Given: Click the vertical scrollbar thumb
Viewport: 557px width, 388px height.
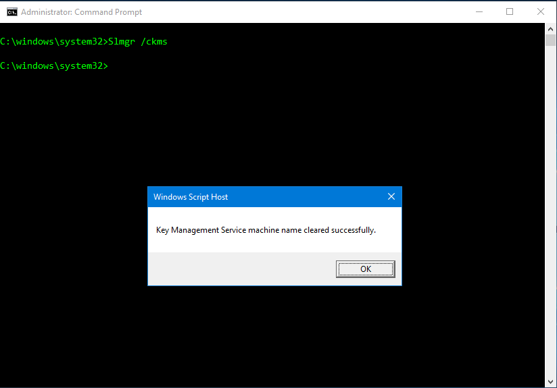Looking at the screenshot, I should click(x=551, y=39).
